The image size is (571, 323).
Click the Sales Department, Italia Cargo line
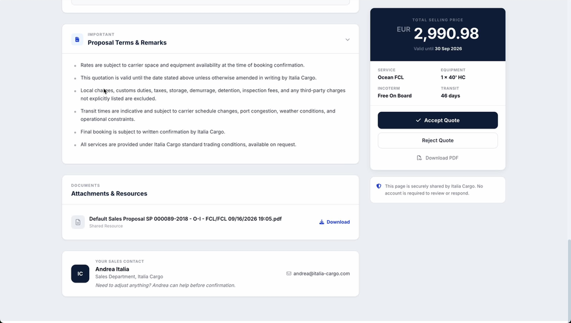tap(129, 277)
